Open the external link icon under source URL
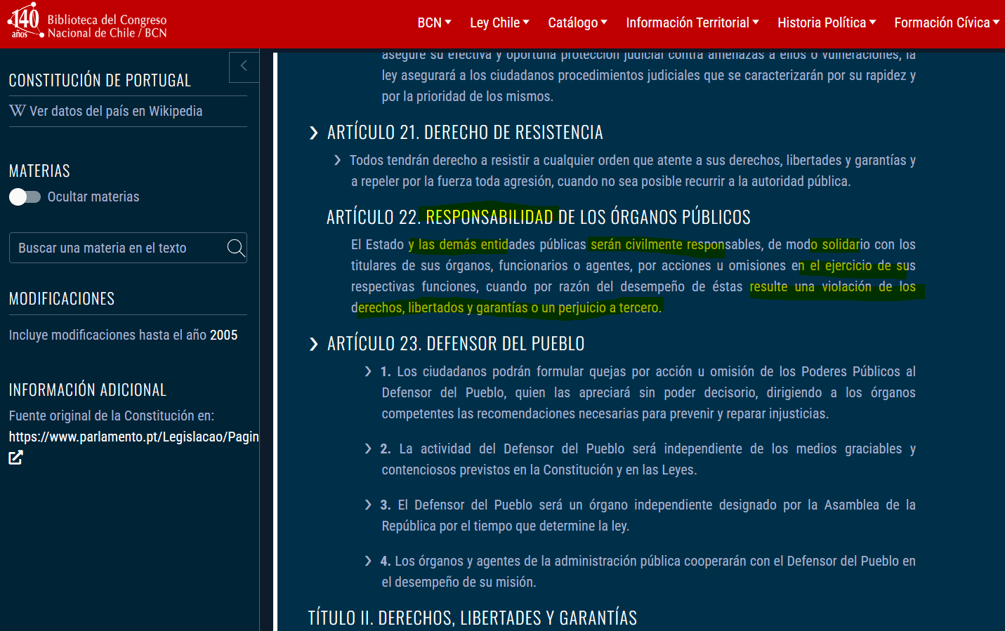Image resolution: width=1005 pixels, height=631 pixels. tap(15, 458)
